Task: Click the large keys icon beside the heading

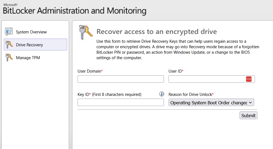Action: (86, 32)
